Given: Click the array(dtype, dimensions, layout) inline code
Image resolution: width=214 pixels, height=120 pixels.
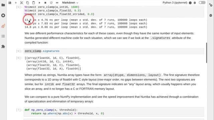Looking at the screenshot, I should [x=132, y=75].
